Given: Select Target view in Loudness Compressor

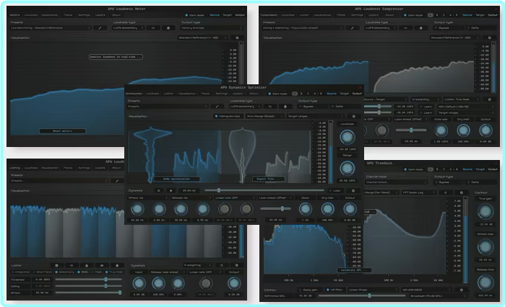Looking at the screenshot, I should (480, 15).
